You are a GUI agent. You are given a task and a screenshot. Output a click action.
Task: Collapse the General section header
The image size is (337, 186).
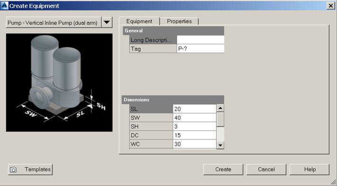pyautogui.click(x=173, y=31)
